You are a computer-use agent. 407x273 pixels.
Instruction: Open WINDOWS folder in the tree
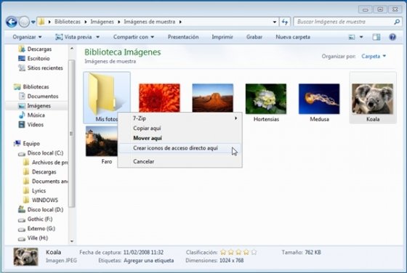[x=41, y=200]
